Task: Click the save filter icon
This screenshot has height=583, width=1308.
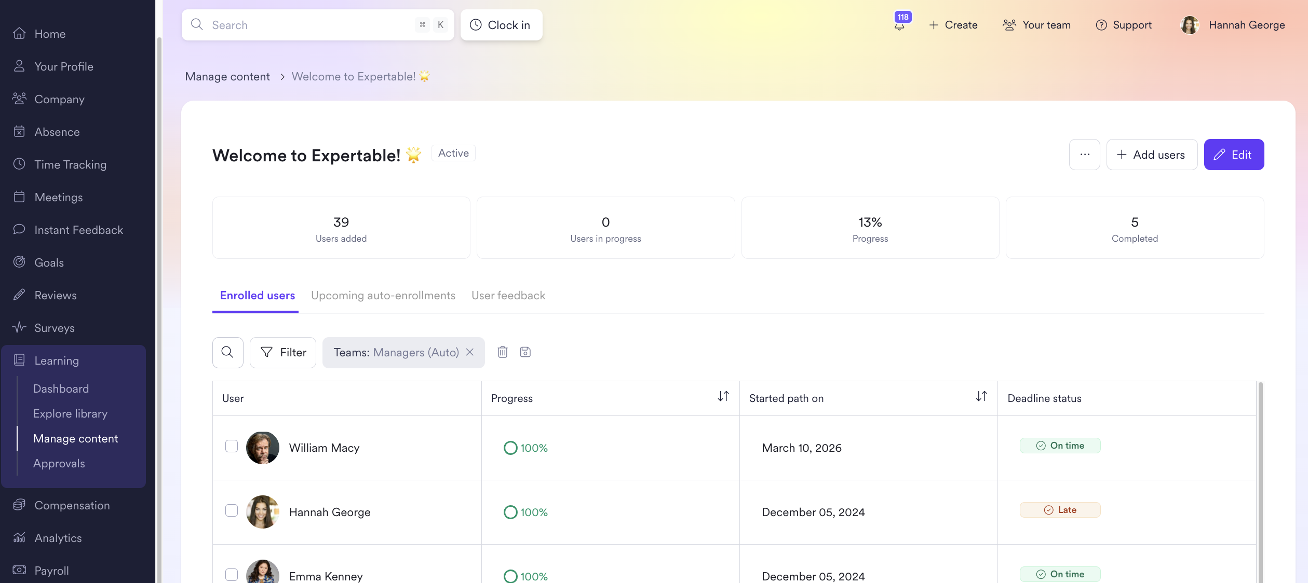Action: click(525, 352)
